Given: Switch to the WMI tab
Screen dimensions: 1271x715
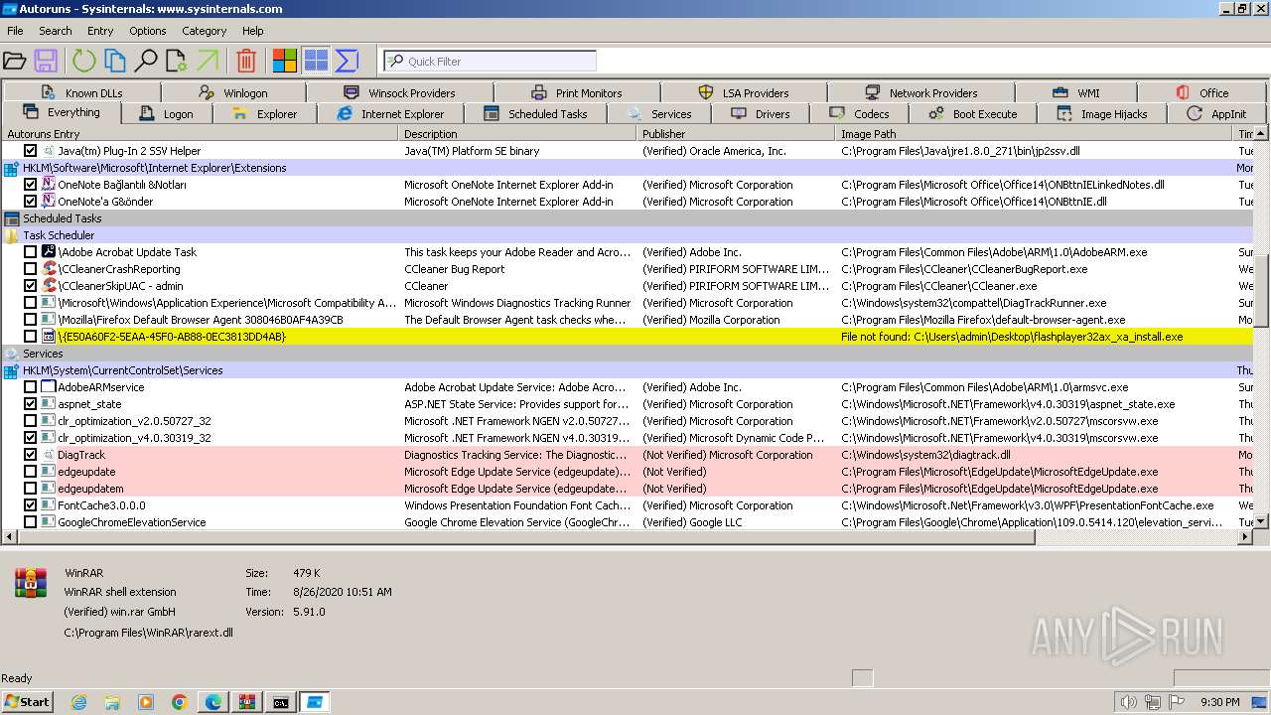Looking at the screenshot, I should point(1077,92).
